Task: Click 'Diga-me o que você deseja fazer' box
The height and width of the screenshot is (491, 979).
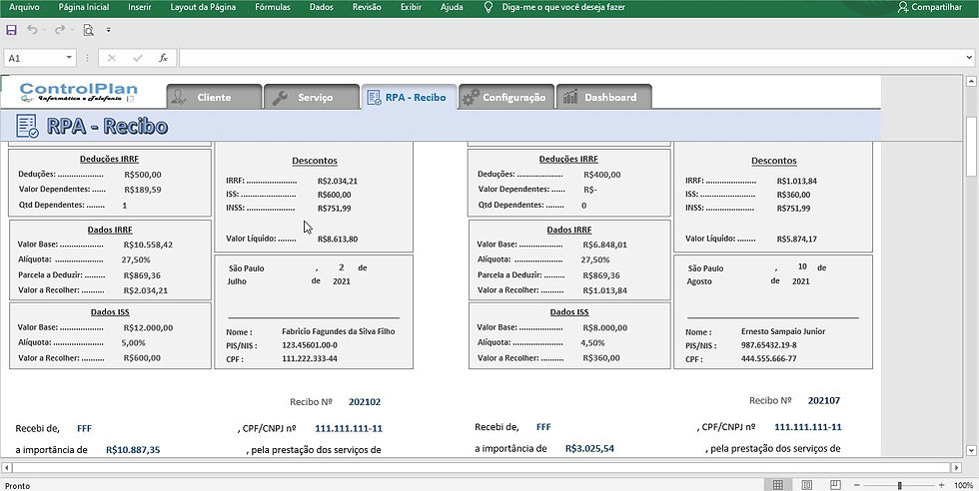Action: (563, 8)
